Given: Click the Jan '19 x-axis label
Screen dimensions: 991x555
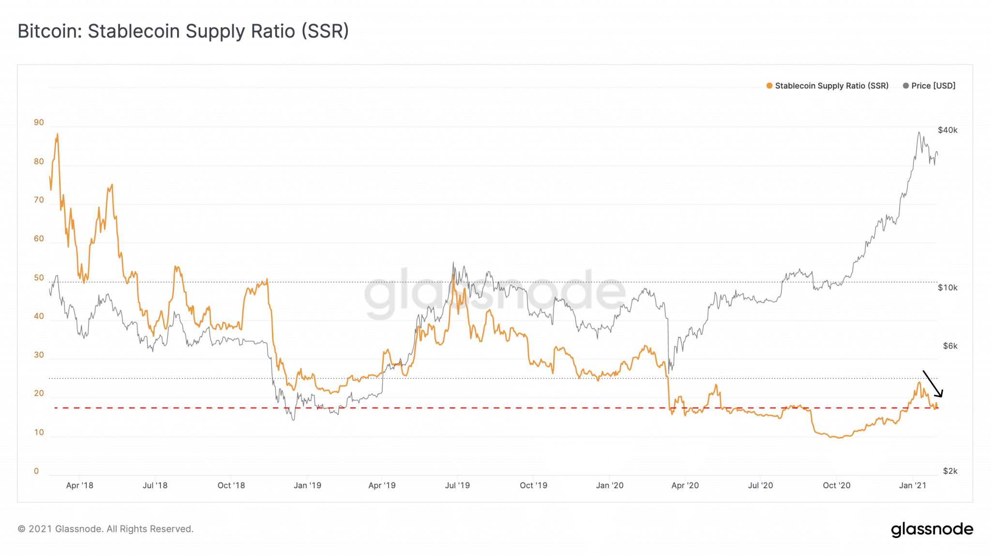Looking at the screenshot, I should click(307, 485).
